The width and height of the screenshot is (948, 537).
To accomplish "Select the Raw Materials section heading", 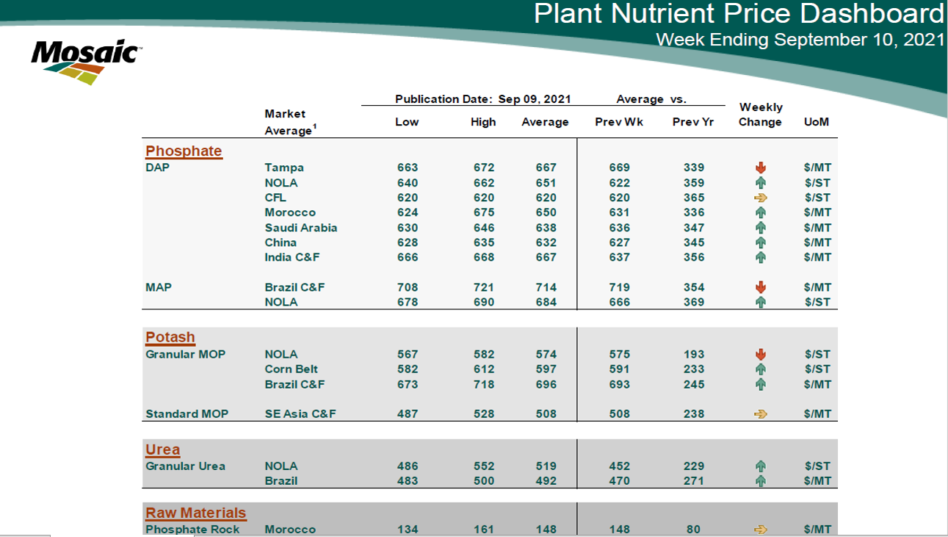I will (x=195, y=513).
